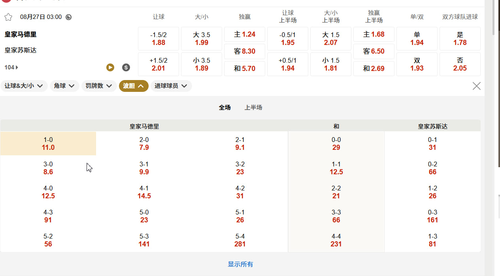500x276 pixels.
Task: Select handicap -1.5/2 odds 1.88
Action: click(158, 39)
